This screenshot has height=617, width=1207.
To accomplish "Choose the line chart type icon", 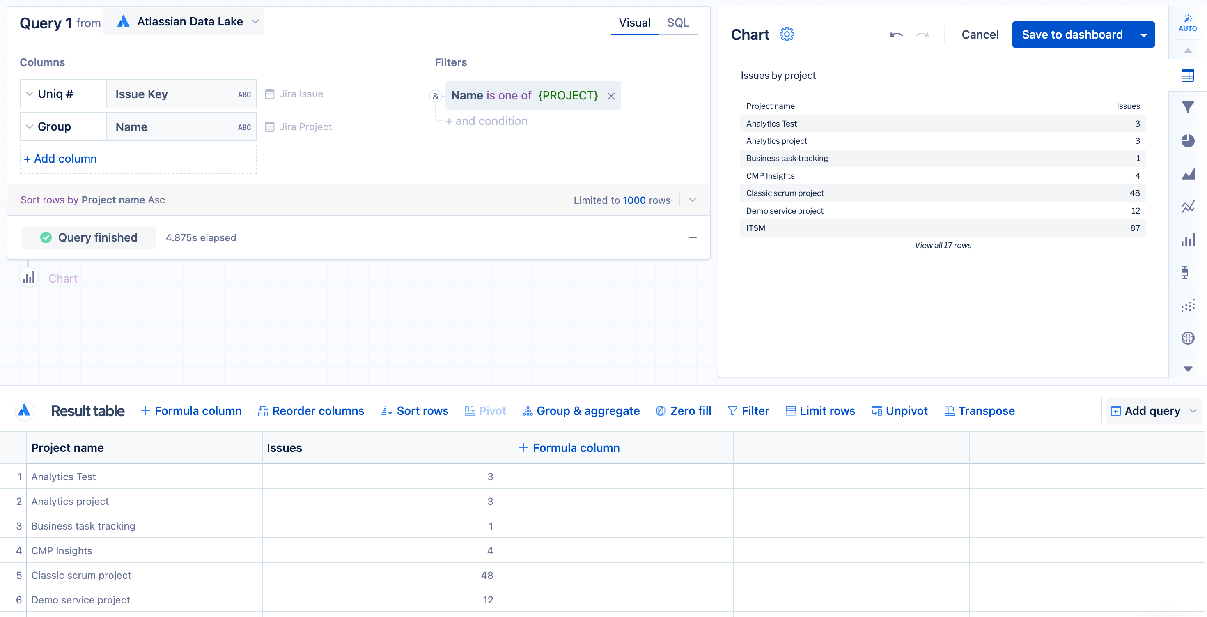I will click(1188, 207).
